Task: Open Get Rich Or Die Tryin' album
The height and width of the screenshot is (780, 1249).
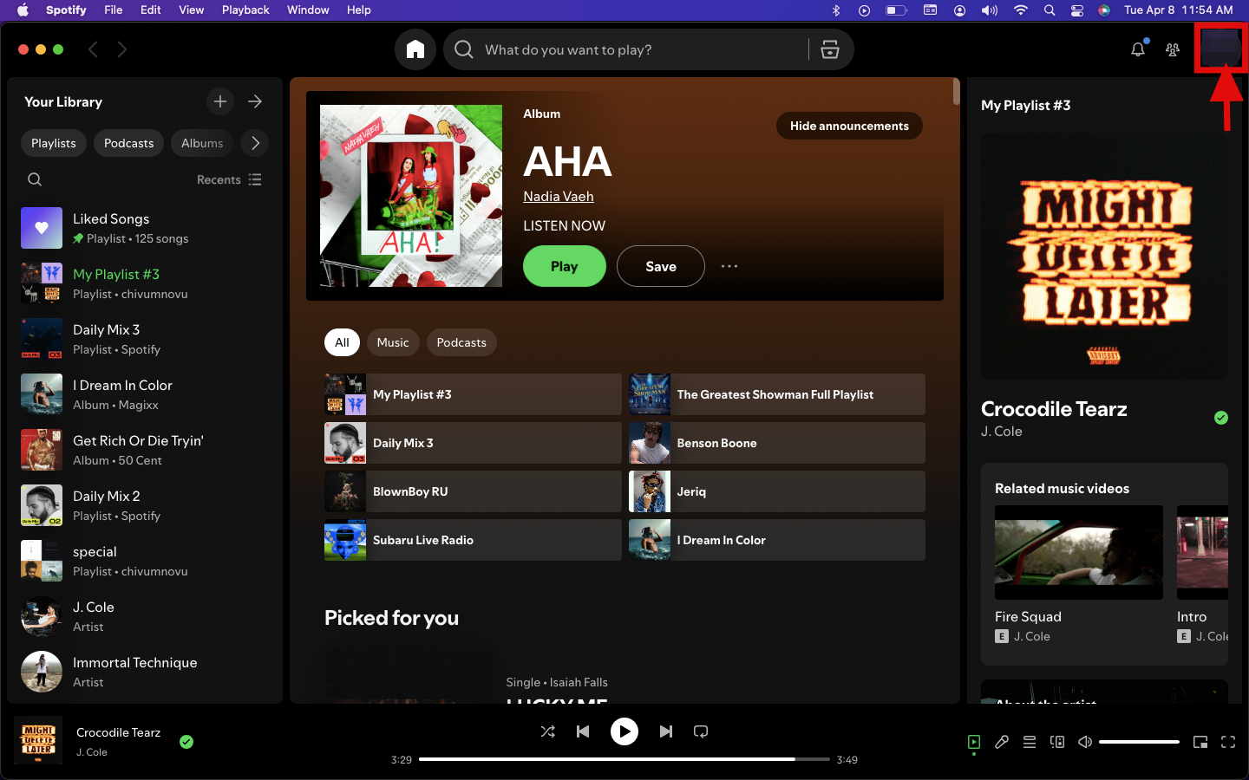Action: click(145, 450)
